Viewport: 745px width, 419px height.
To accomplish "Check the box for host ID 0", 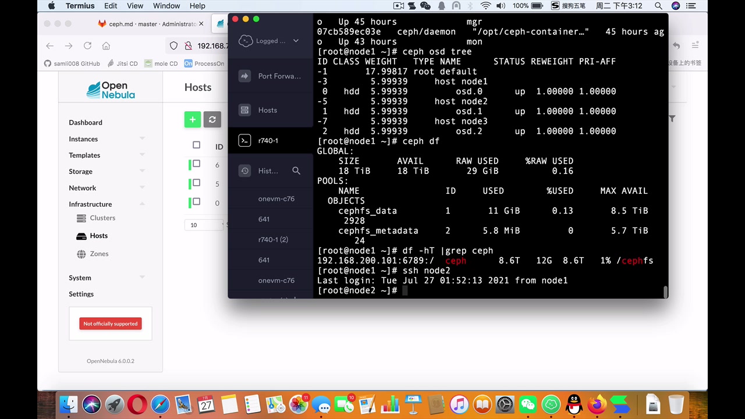I will pos(196,202).
